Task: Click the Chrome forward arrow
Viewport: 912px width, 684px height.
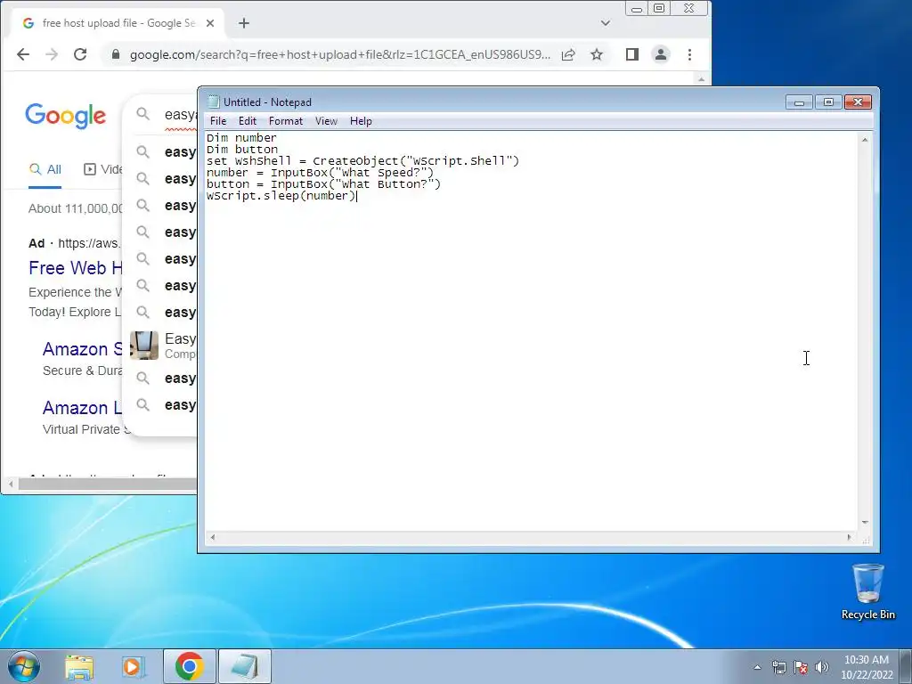Action: click(x=52, y=54)
